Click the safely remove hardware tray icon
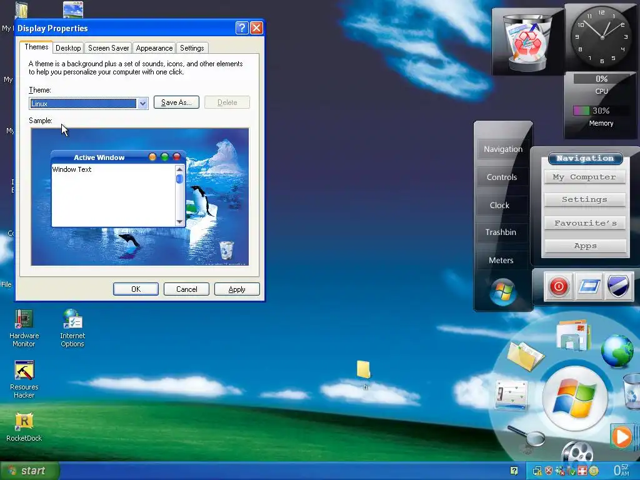 pyautogui.click(x=571, y=471)
